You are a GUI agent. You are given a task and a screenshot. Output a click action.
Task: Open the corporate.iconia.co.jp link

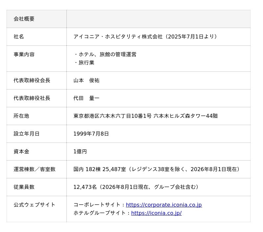pos(164,205)
